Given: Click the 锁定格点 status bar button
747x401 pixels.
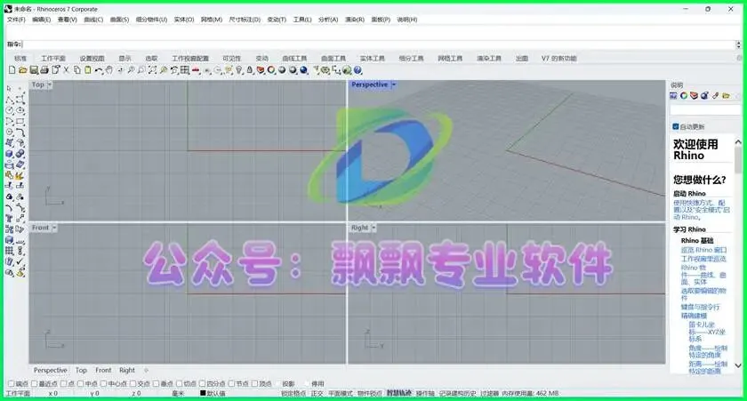Looking at the screenshot, I should (x=293, y=393).
